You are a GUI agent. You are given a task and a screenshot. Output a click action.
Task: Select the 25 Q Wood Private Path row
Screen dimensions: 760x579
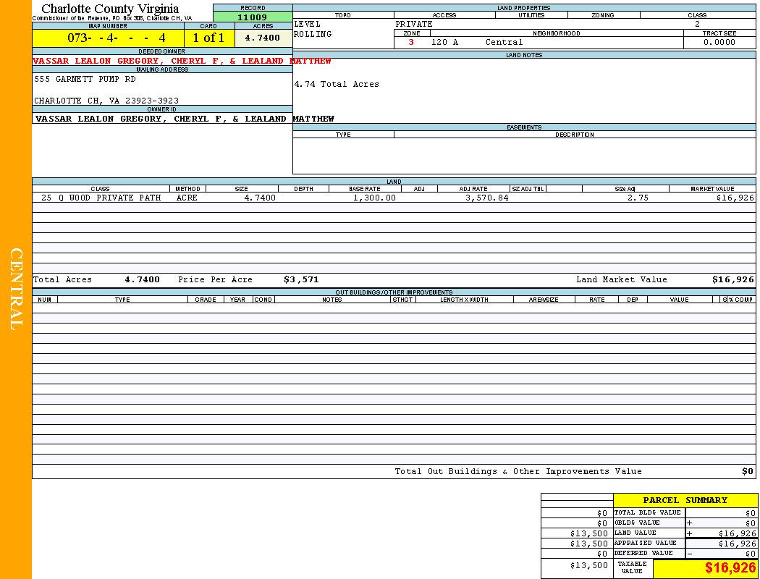(x=101, y=198)
